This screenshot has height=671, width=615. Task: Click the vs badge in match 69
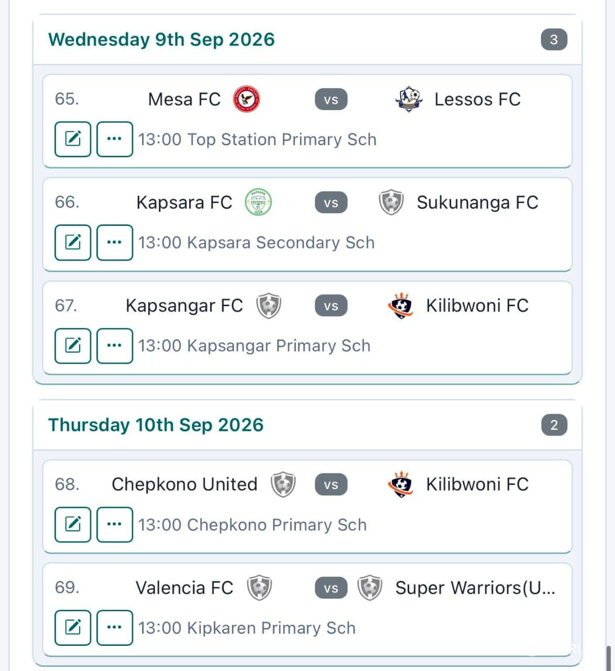pyautogui.click(x=331, y=588)
